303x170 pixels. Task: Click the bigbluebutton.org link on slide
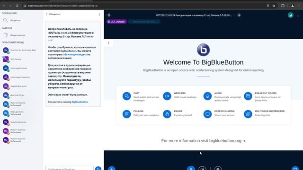tap(227, 141)
